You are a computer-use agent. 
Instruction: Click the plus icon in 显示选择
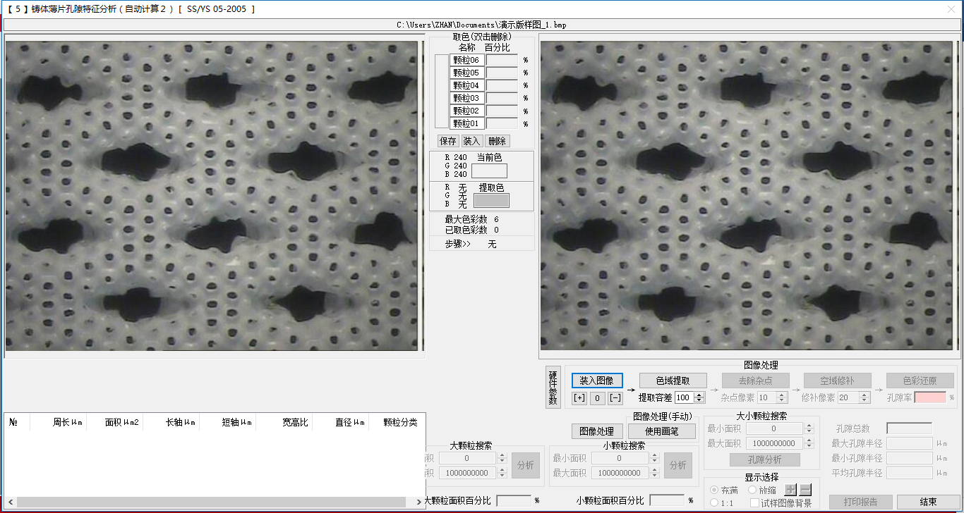pyautogui.click(x=791, y=490)
